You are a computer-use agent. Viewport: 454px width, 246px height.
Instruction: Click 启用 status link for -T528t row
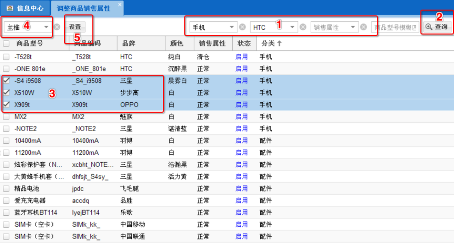pyautogui.click(x=241, y=57)
